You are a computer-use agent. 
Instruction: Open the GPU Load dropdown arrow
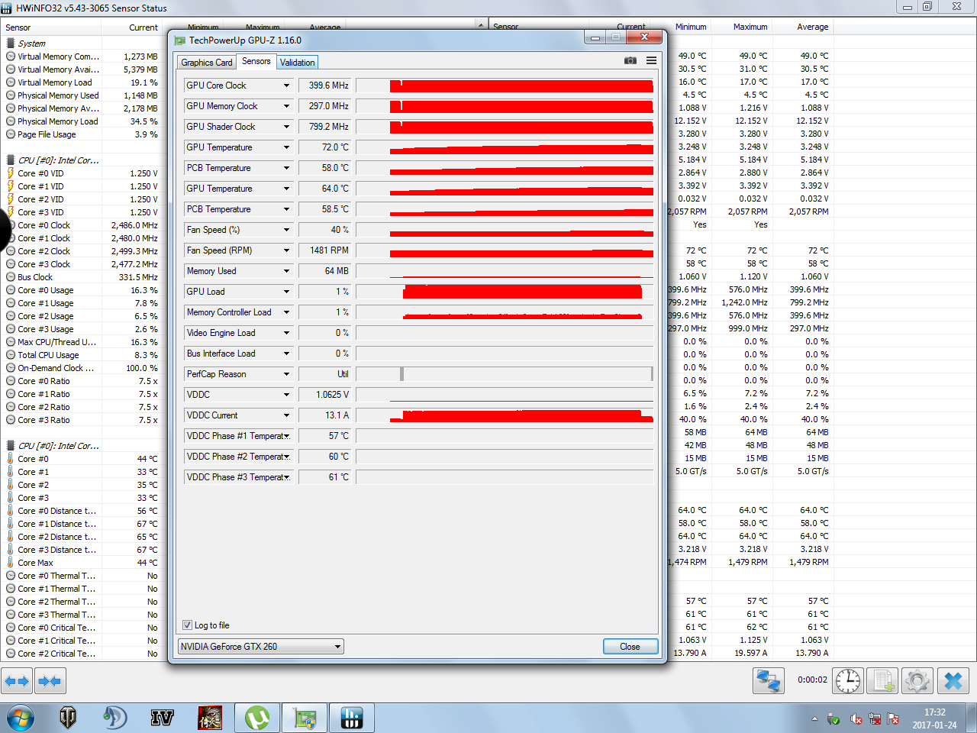287,292
